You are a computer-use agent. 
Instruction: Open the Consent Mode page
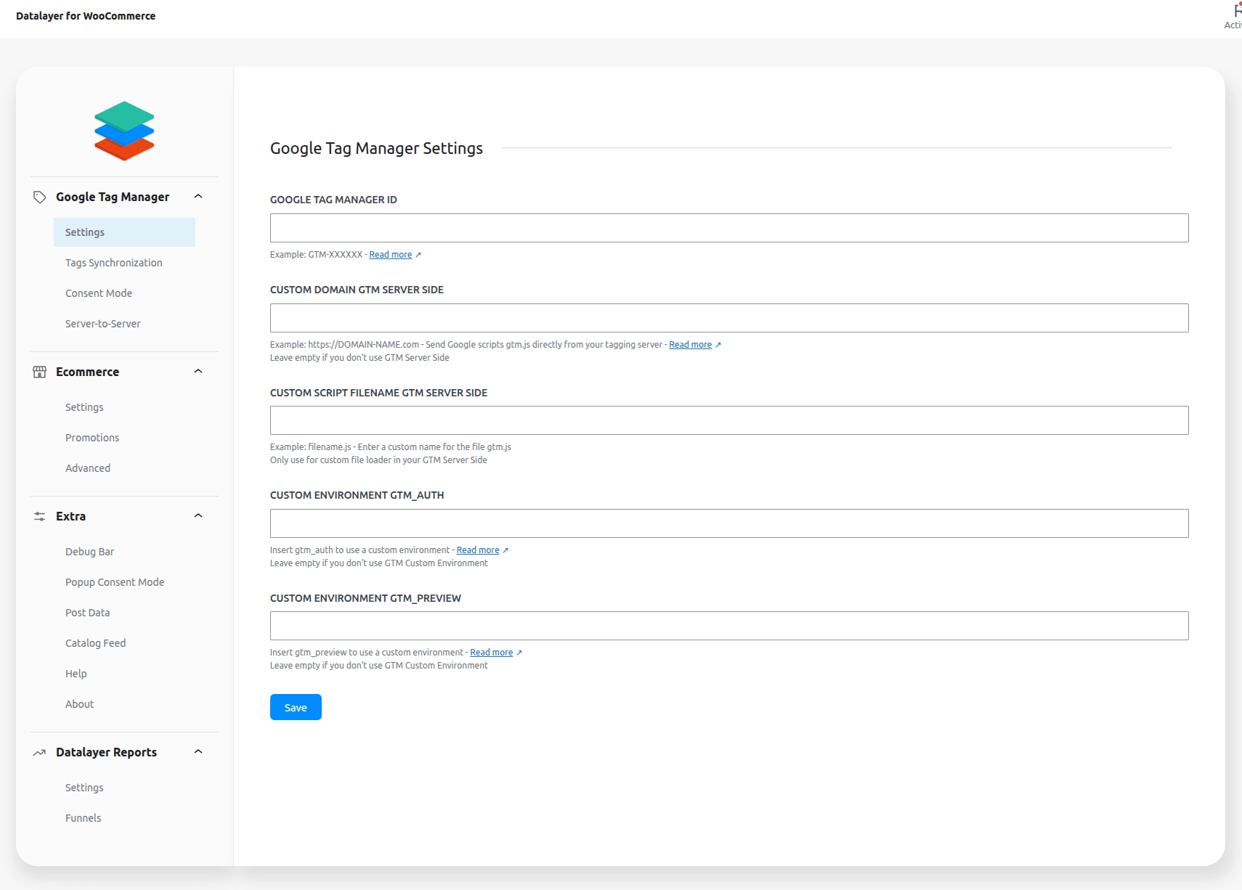99,293
